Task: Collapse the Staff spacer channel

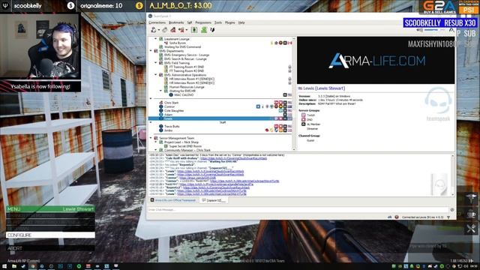Action: [x=151, y=122]
